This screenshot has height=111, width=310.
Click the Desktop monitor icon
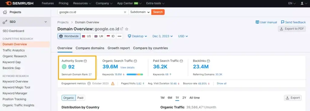130,36
